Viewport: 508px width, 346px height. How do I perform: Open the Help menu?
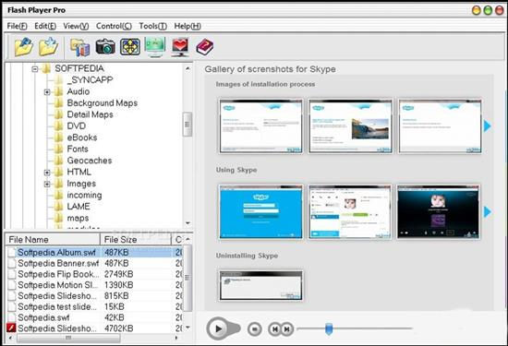187,26
